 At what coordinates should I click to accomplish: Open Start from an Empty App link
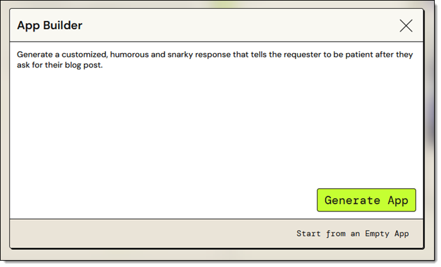point(353,234)
